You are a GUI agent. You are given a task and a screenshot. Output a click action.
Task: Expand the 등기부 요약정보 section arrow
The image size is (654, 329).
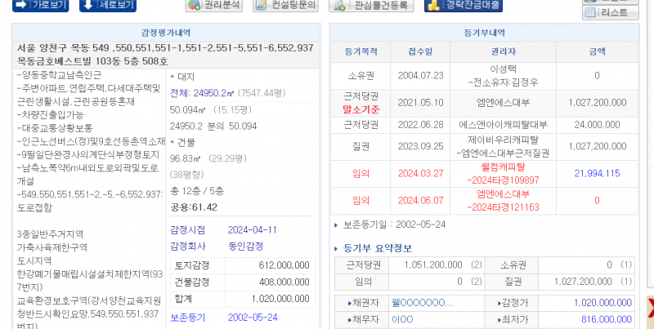click(337, 248)
